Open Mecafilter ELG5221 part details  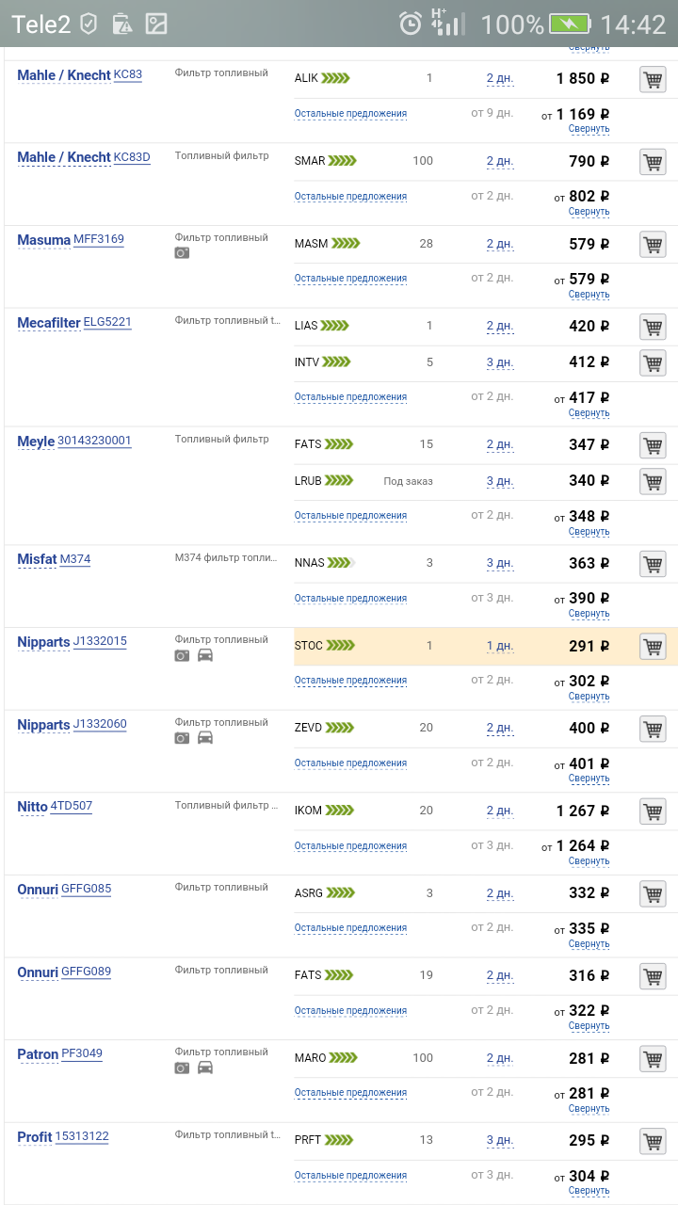(107, 322)
